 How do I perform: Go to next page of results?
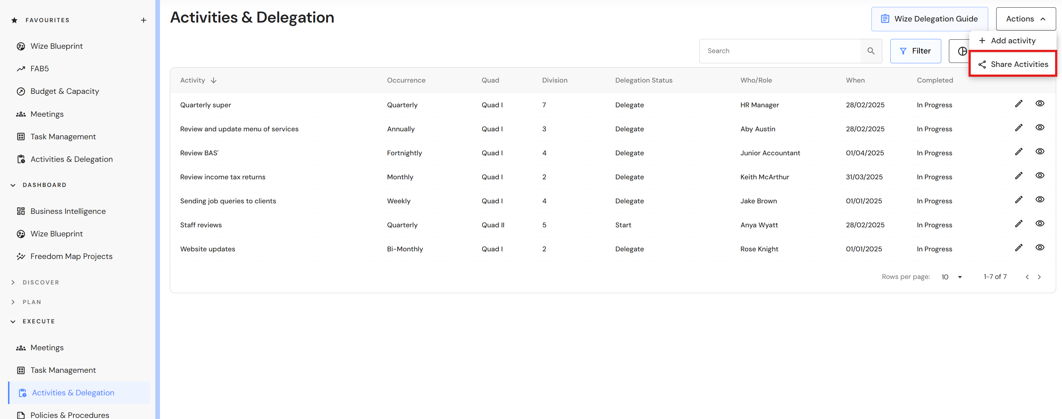click(x=1039, y=277)
